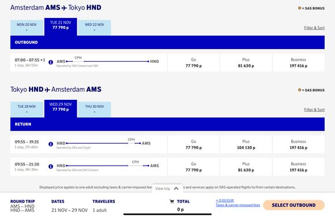335x217 pixels.
Task: Click the airplane icon in the Amsterdam to Tokyo heading
Action: 64,8
